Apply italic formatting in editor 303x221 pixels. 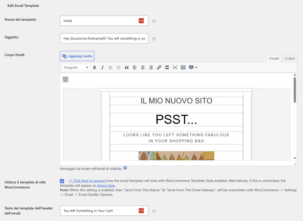[x=102, y=68]
